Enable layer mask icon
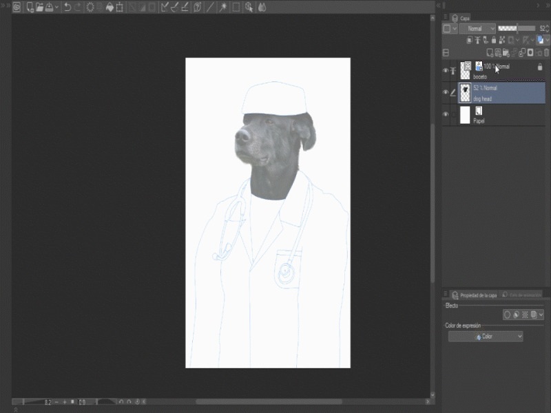 point(511,41)
